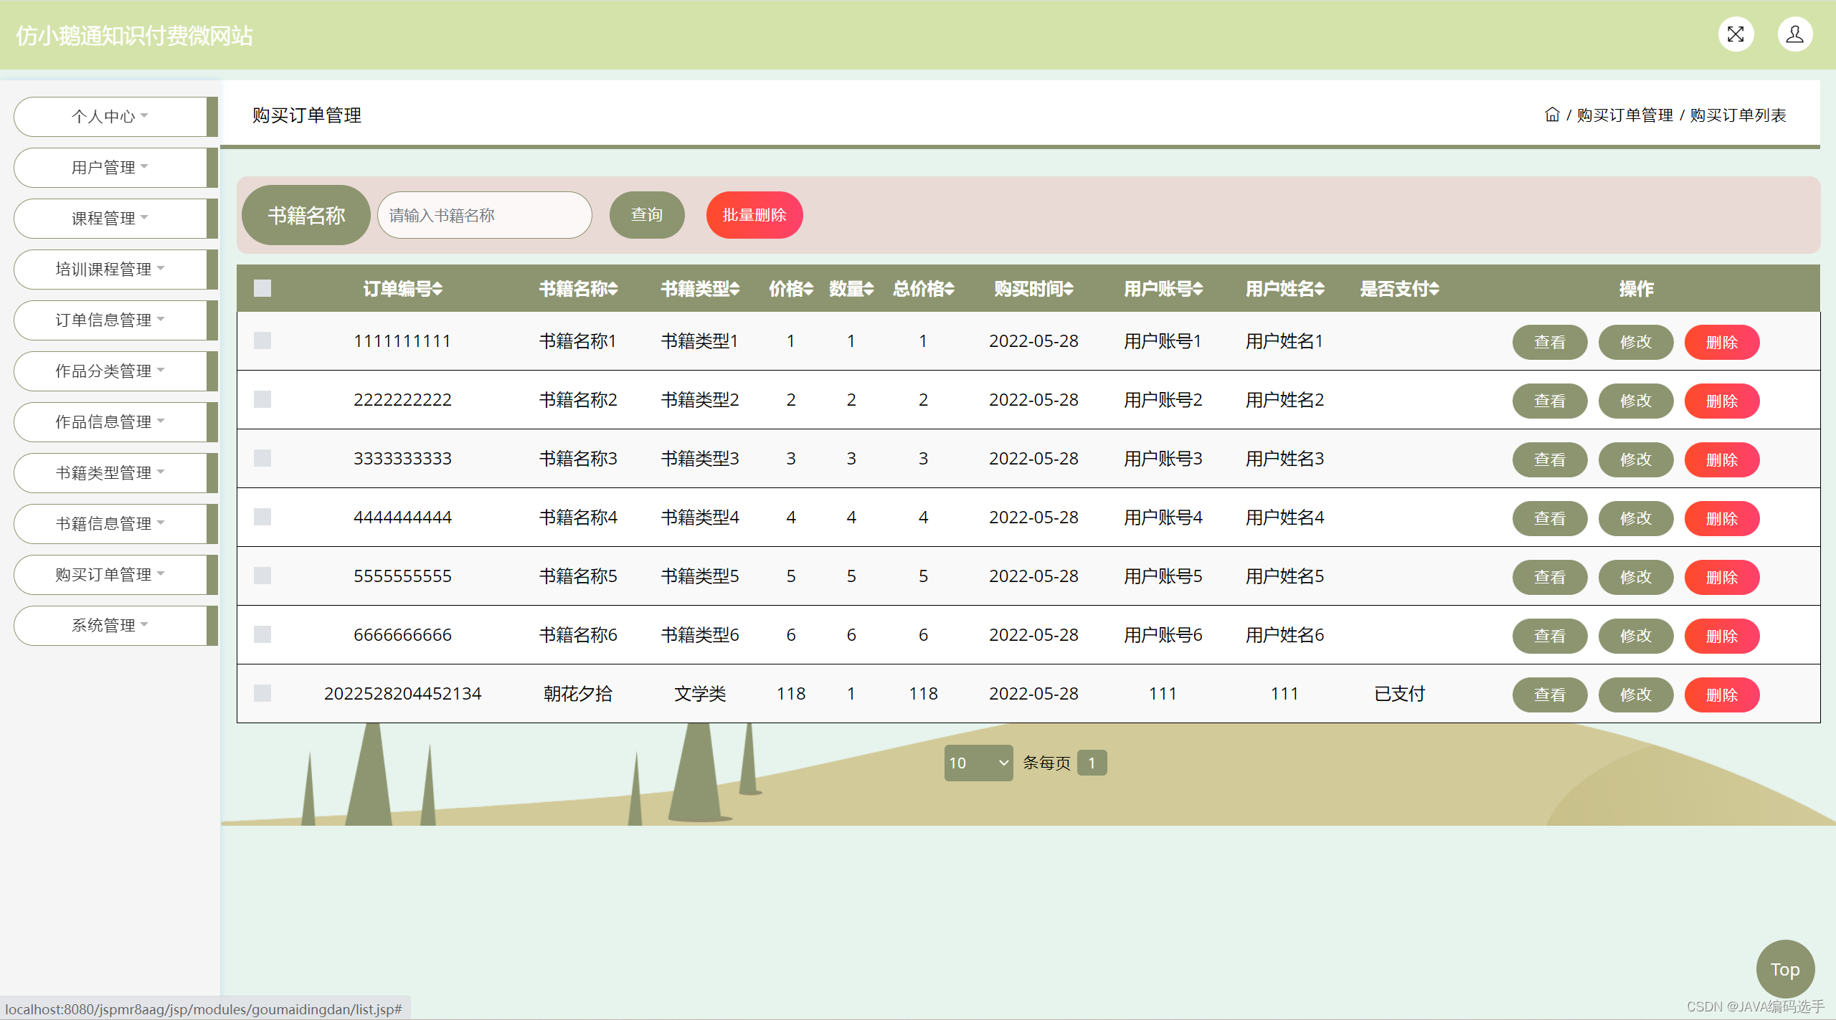Select checkbox for order 2222222222
This screenshot has width=1836, height=1020.
(x=262, y=399)
